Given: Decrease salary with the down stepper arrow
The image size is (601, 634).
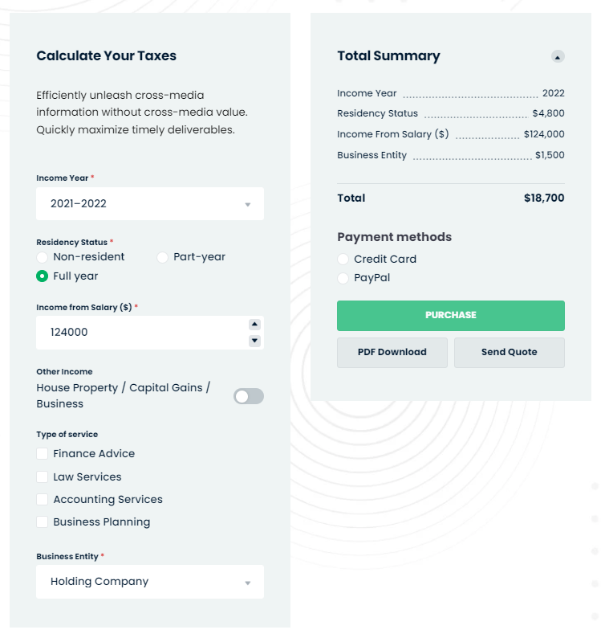Looking at the screenshot, I should (254, 341).
